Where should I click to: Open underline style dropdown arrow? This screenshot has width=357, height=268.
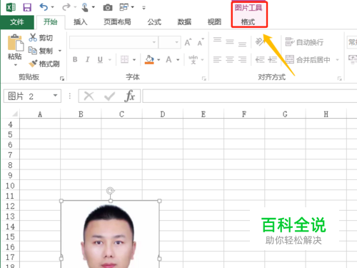110,59
